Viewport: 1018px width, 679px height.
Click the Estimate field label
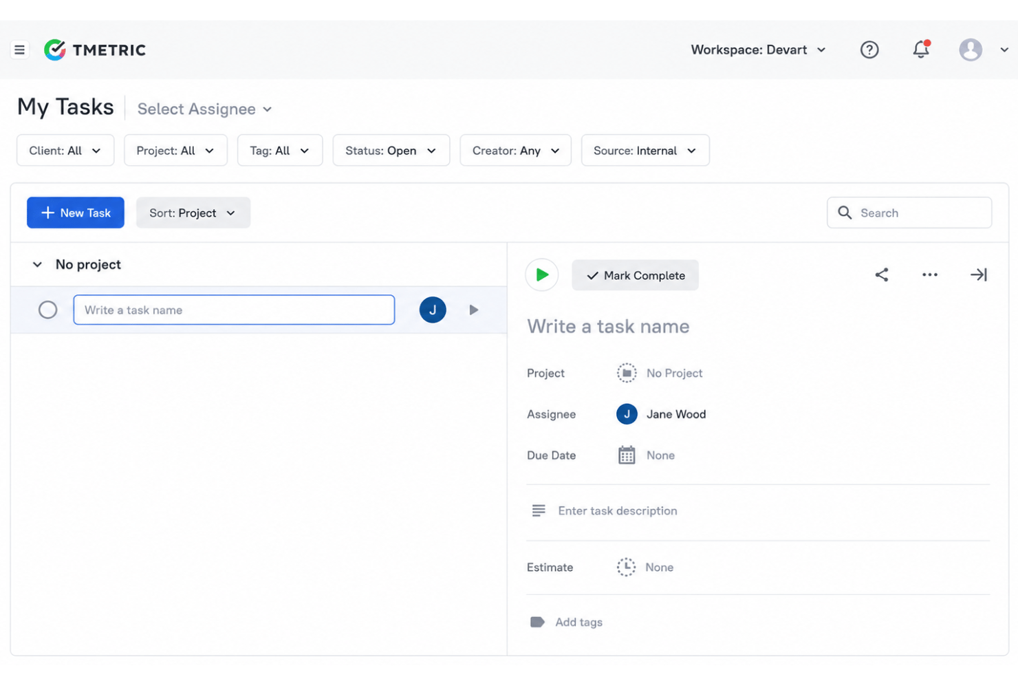tap(550, 567)
